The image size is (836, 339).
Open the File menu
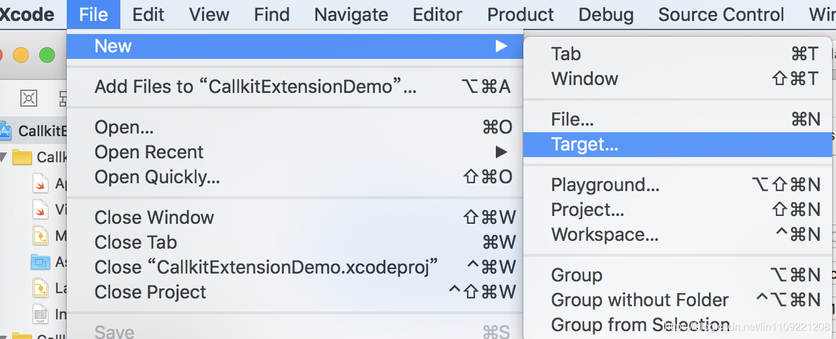[94, 14]
